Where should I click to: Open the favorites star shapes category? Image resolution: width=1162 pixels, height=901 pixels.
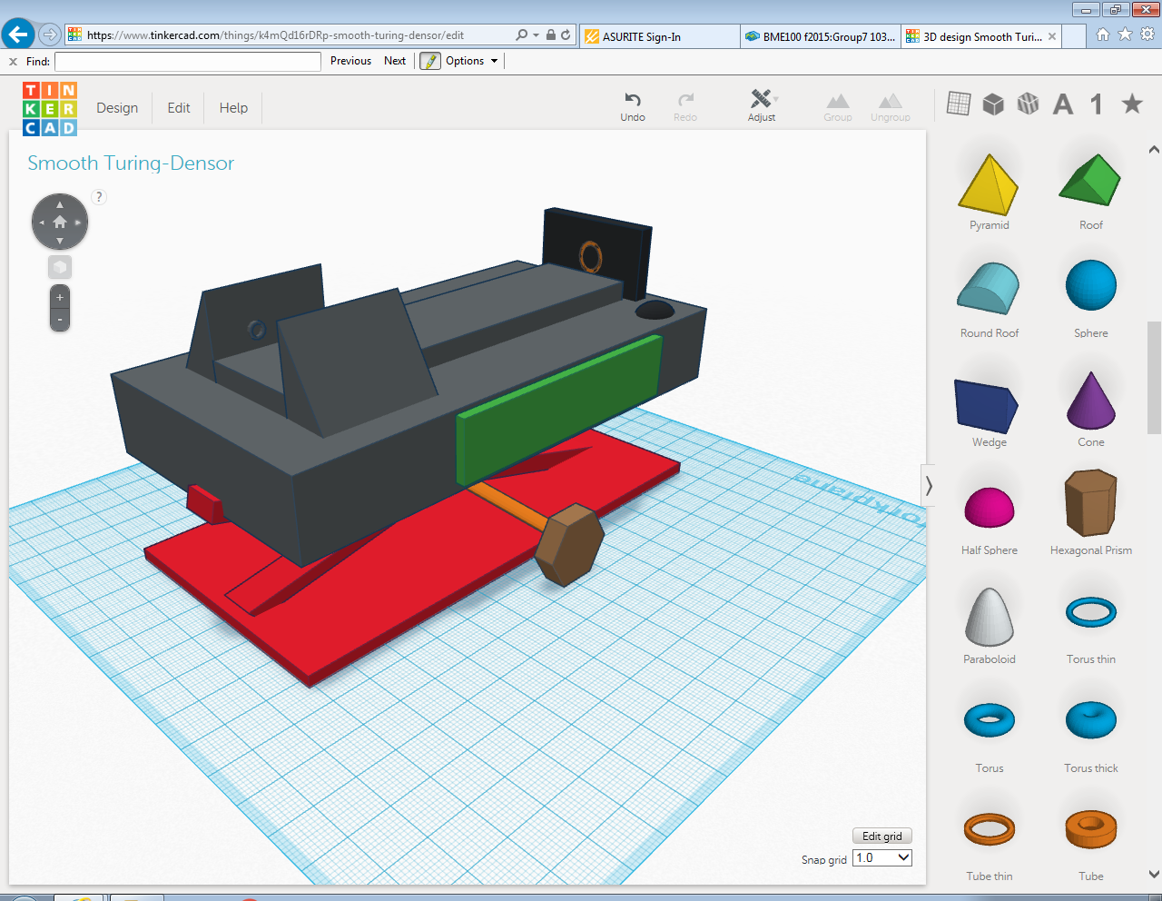1131,104
